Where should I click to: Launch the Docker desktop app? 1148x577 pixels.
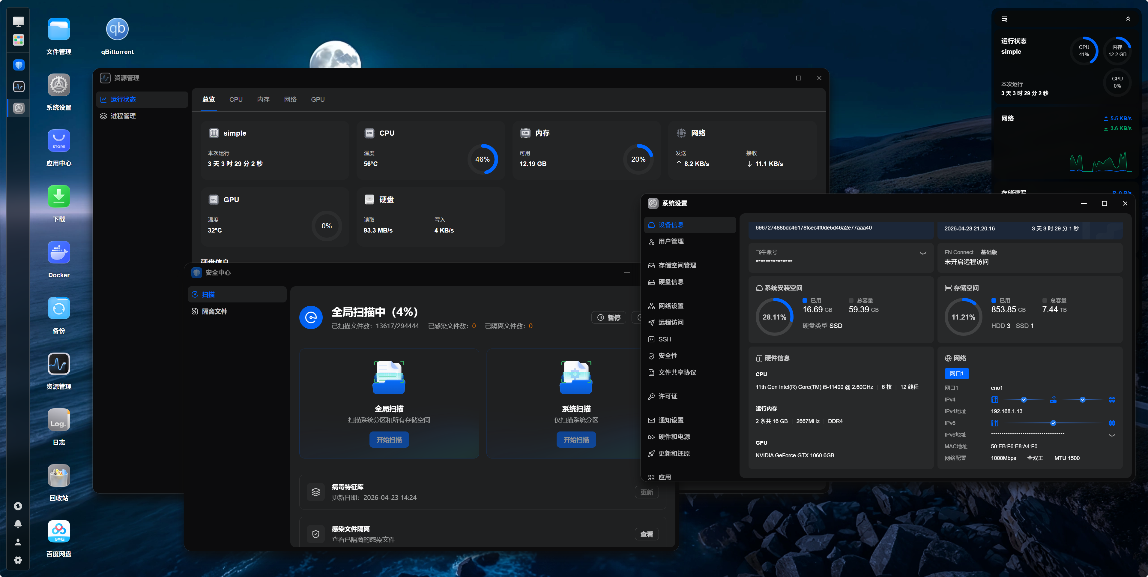(x=59, y=252)
